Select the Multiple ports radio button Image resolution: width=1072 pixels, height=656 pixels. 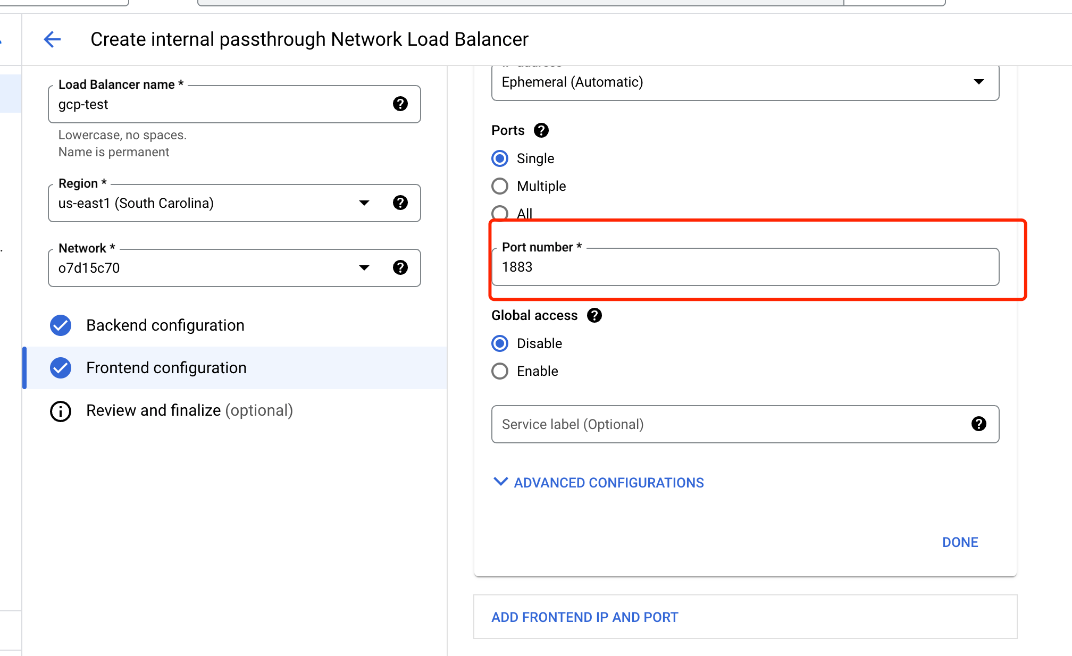click(x=500, y=186)
